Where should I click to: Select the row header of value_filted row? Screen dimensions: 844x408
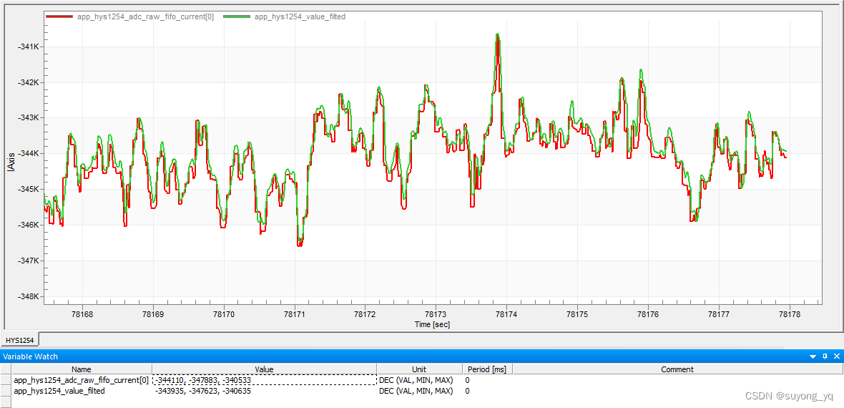[6, 391]
